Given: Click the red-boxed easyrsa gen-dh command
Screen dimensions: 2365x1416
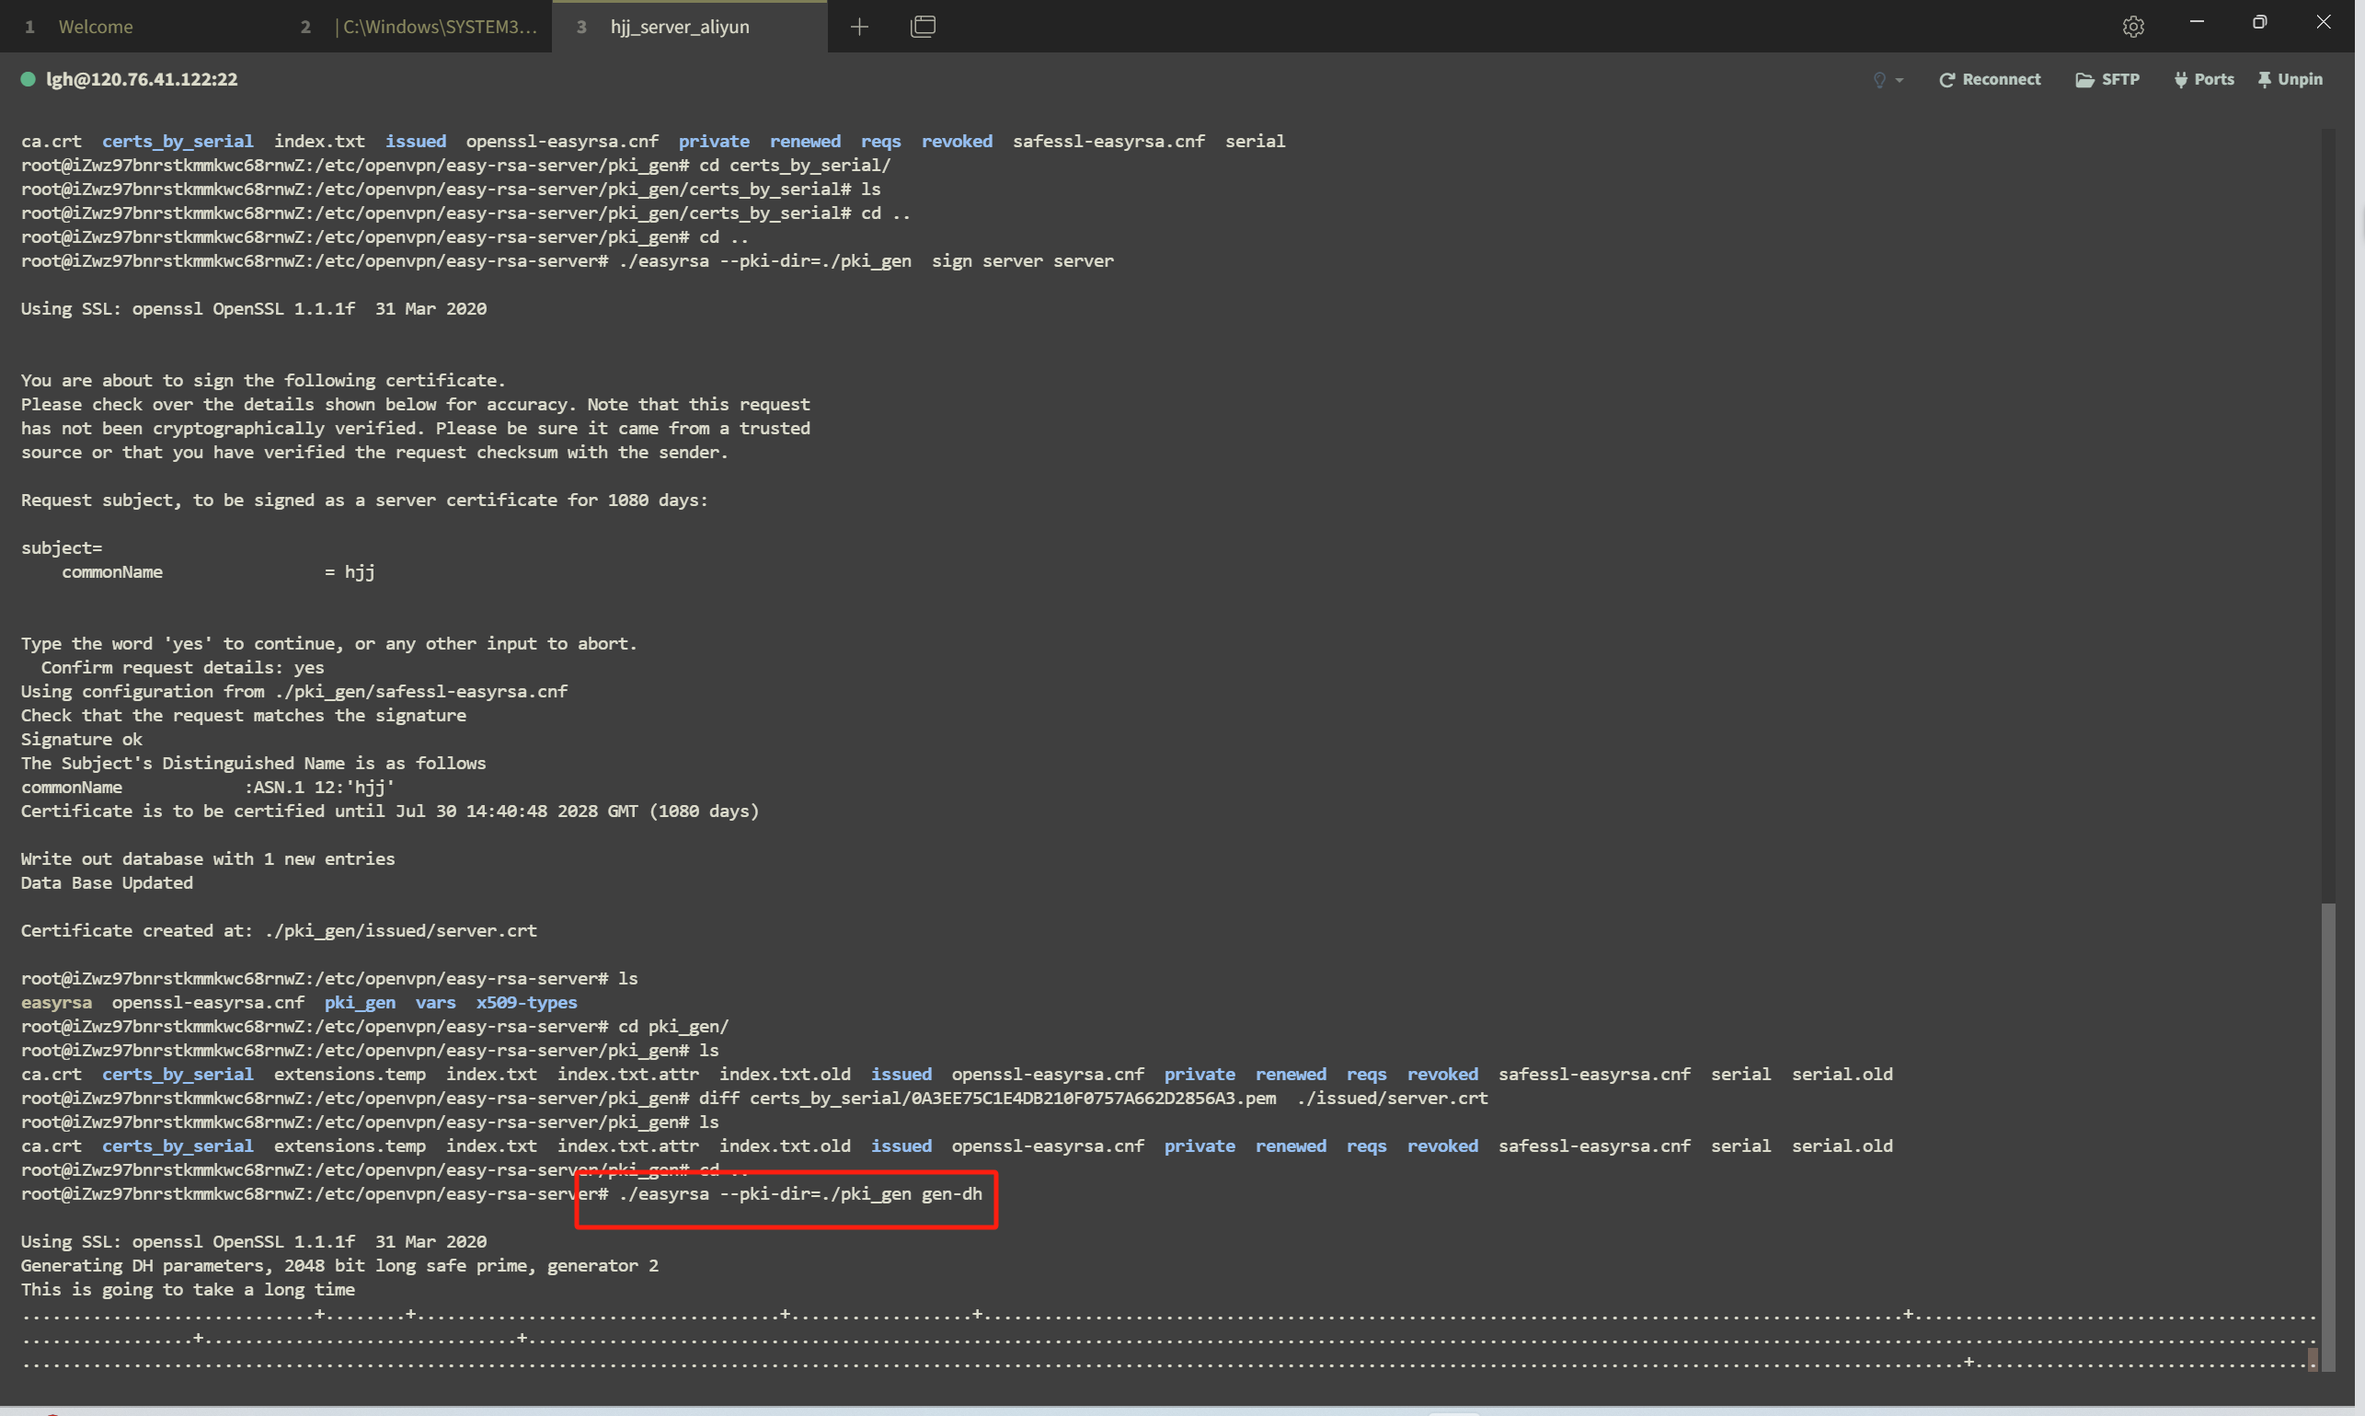Looking at the screenshot, I should click(799, 1193).
